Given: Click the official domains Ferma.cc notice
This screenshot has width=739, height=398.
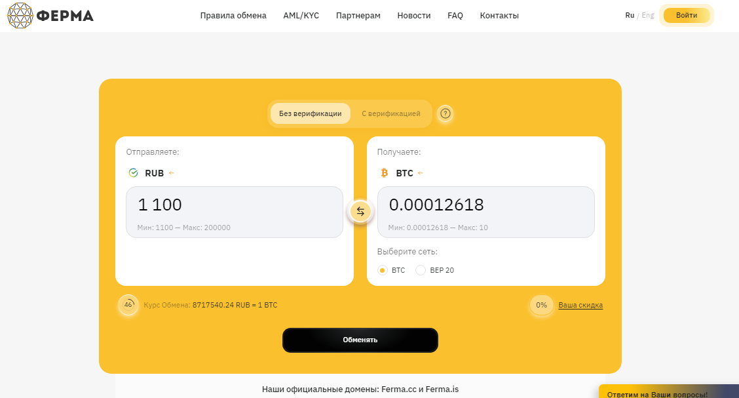Looking at the screenshot, I should pos(360,389).
